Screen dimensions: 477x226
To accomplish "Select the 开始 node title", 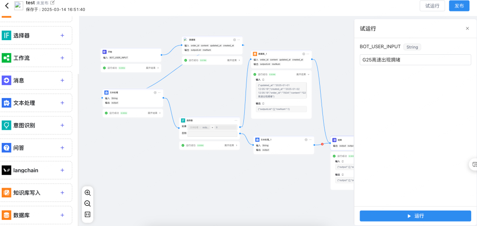I will 110,52.
